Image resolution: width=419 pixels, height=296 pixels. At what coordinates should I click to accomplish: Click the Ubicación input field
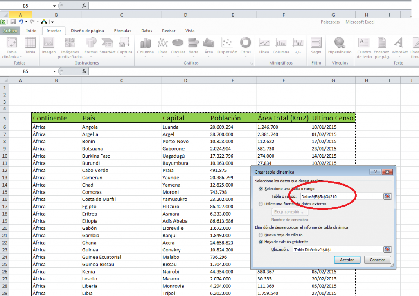(x=338, y=249)
